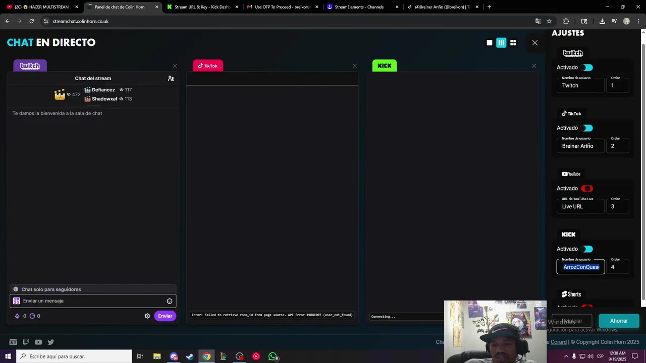Edit the Twitch Orden field
646x363 pixels.
tap(618, 85)
